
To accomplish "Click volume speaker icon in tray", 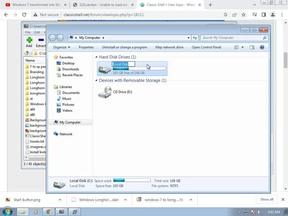I will (260, 212).
